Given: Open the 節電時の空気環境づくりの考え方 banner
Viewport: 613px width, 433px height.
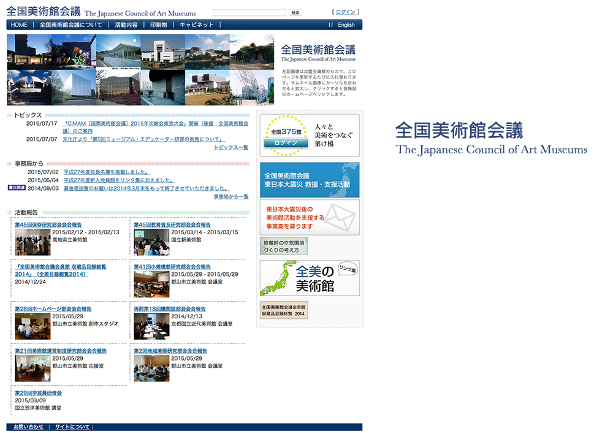Looking at the screenshot, I should click(x=284, y=247).
